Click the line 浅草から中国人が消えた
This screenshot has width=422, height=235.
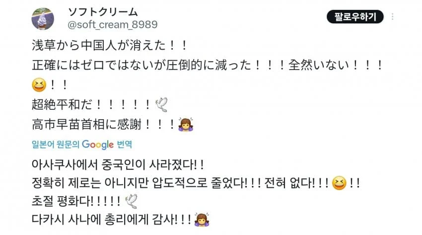coord(110,45)
